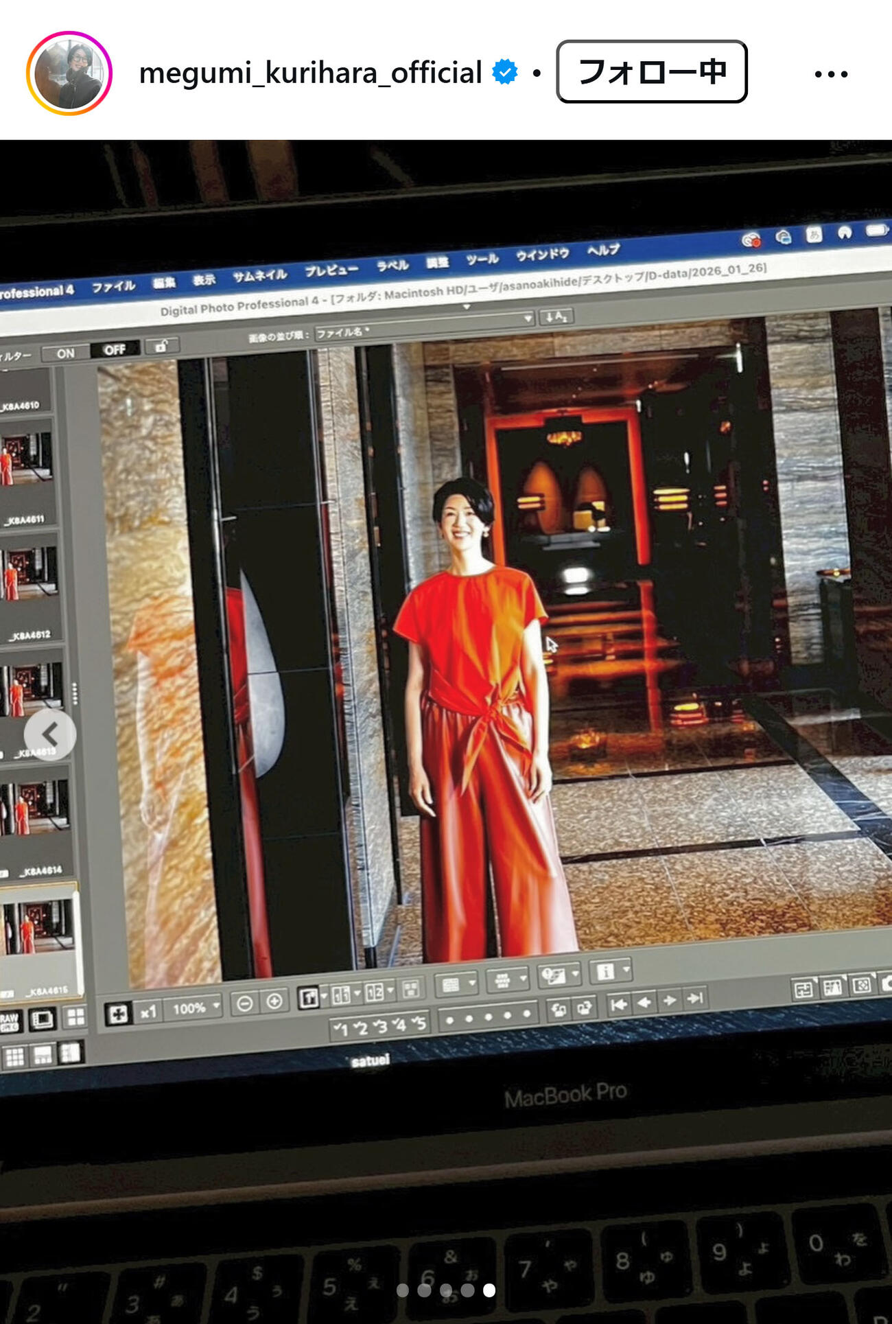Open the highlight/shadow warning dropdown

click(559, 975)
